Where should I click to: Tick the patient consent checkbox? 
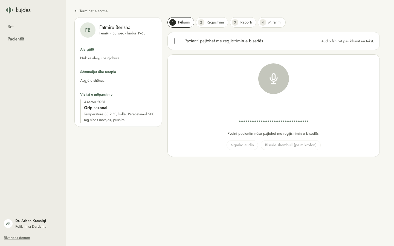[x=177, y=41]
